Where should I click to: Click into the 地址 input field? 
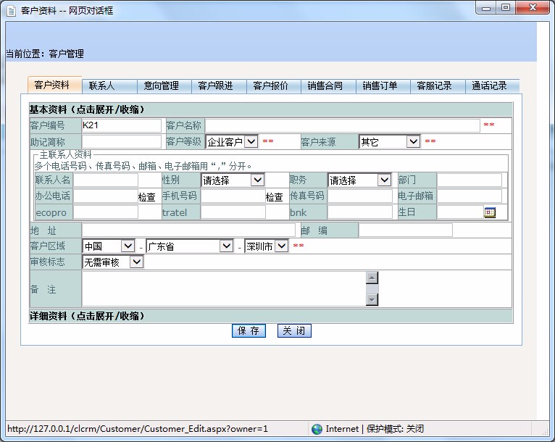coord(188,230)
